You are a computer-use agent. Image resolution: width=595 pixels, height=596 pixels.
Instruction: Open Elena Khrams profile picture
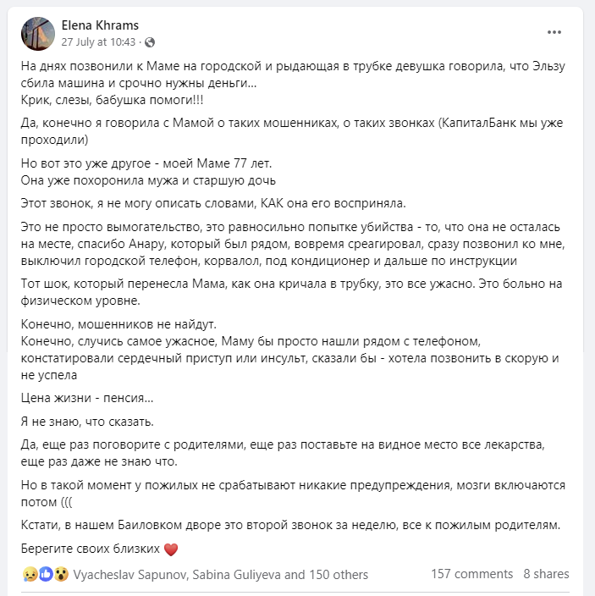point(38,34)
